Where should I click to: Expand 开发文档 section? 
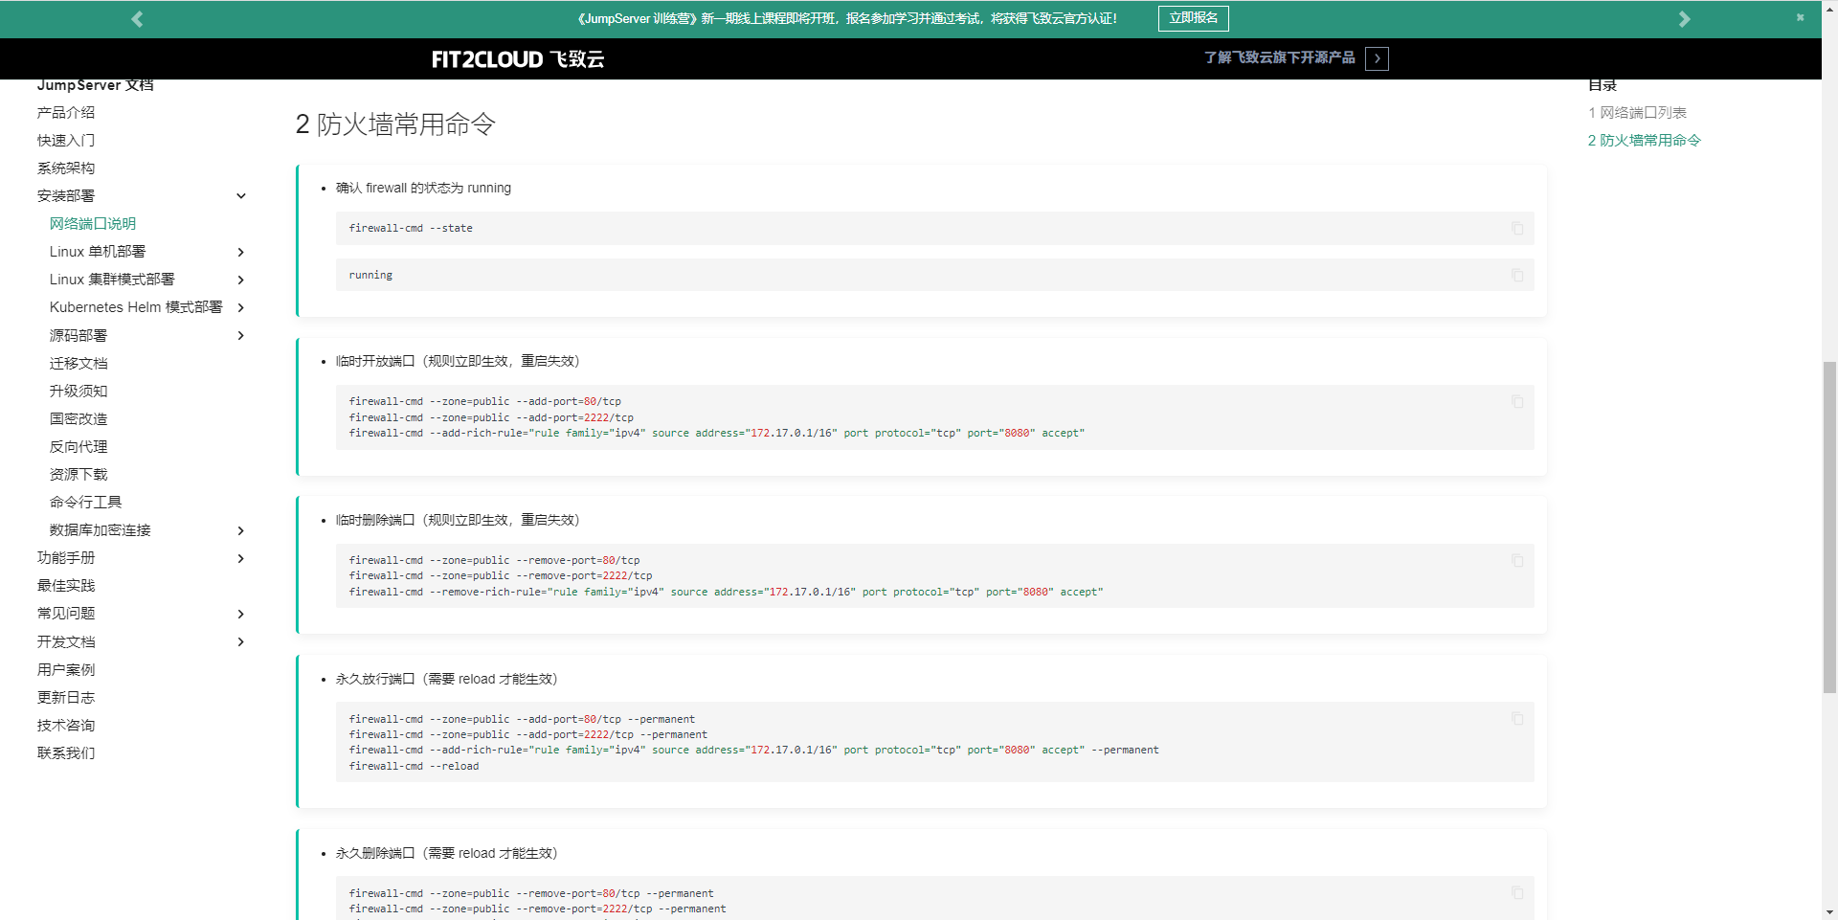(241, 641)
